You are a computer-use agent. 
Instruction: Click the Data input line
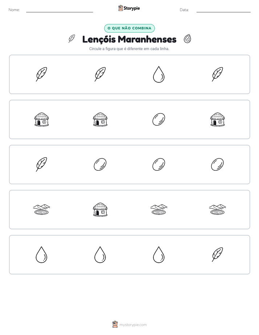pos(223,11)
